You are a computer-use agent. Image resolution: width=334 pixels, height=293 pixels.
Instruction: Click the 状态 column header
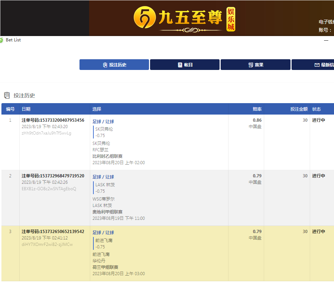click(x=317, y=109)
